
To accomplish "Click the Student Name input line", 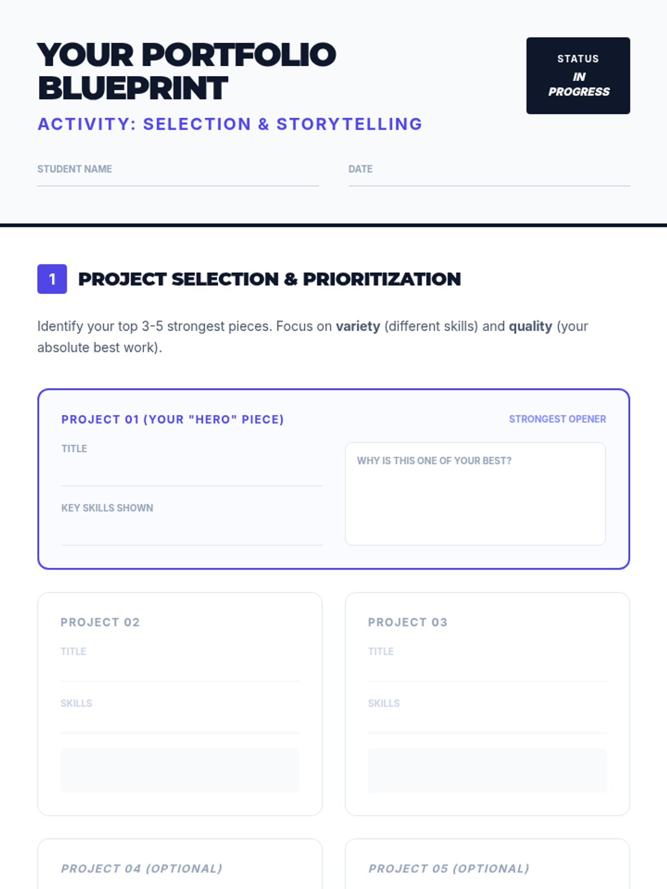I will tap(178, 174).
